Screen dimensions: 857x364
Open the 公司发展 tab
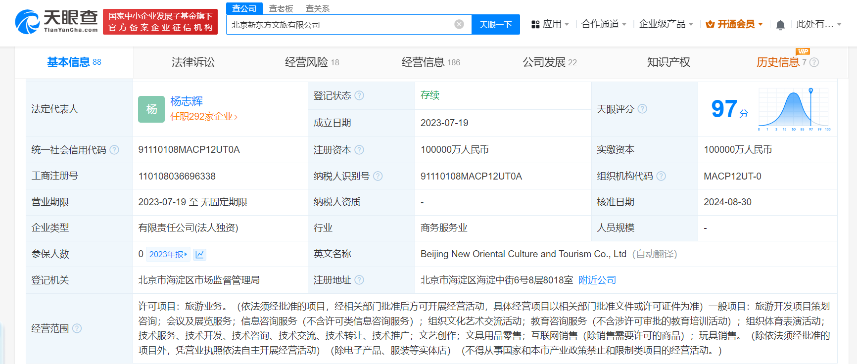[x=550, y=62]
